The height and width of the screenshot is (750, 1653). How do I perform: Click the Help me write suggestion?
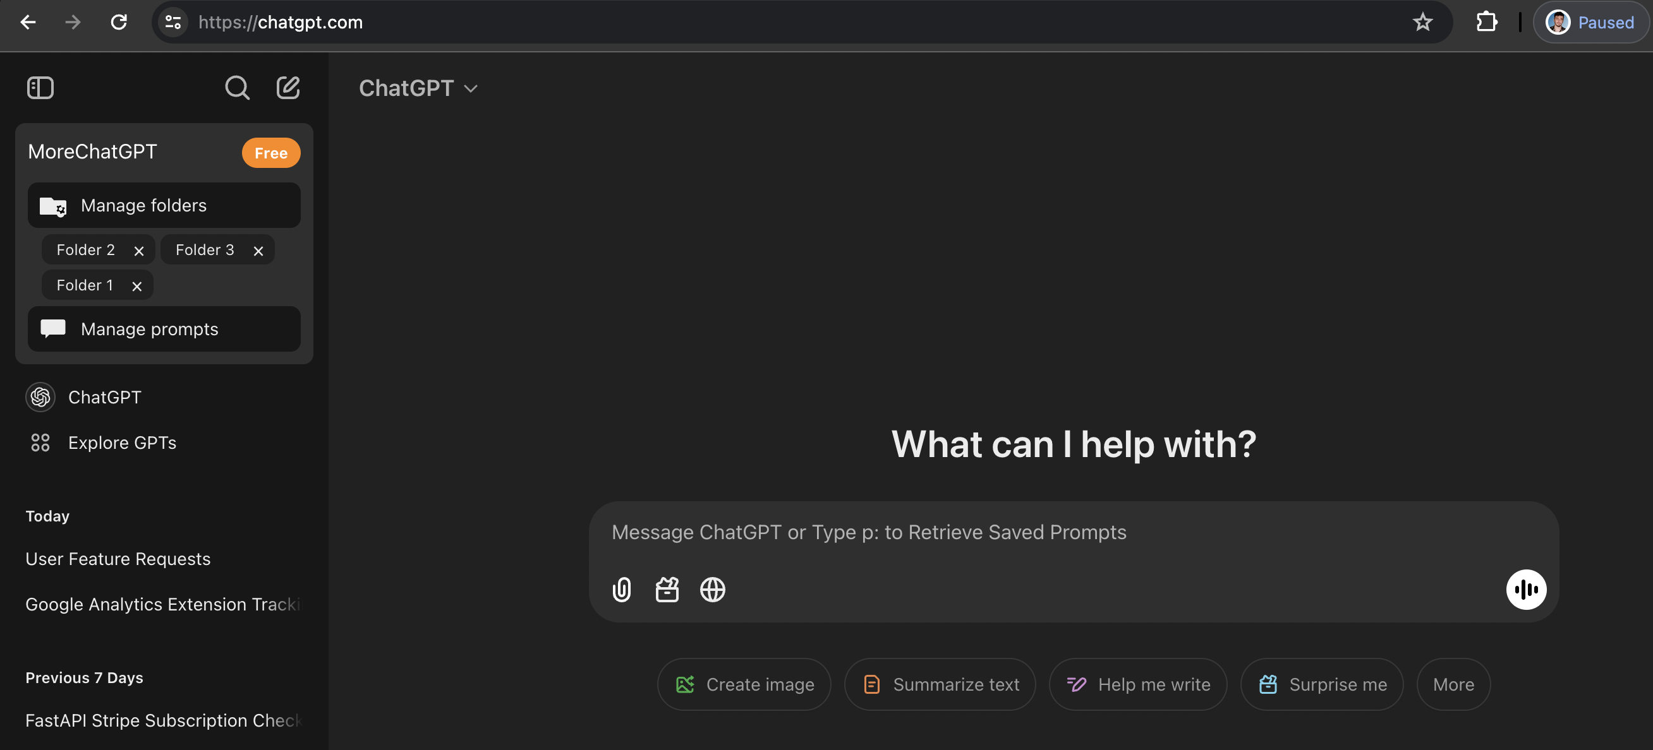pos(1138,684)
